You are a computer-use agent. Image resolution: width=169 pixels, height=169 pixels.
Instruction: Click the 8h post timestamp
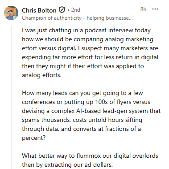coord(143,9)
